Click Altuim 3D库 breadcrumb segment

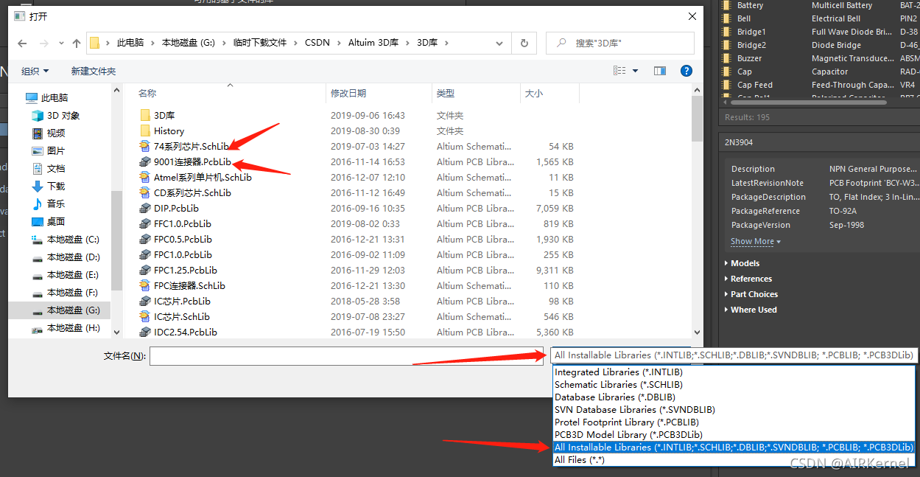[x=373, y=43]
